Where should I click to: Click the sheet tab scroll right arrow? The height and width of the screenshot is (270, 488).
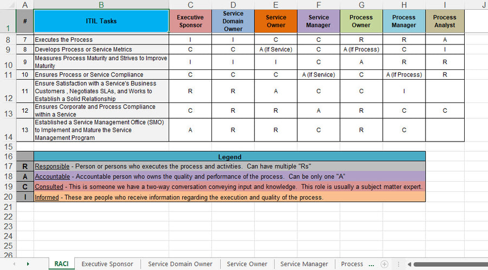(x=28, y=264)
